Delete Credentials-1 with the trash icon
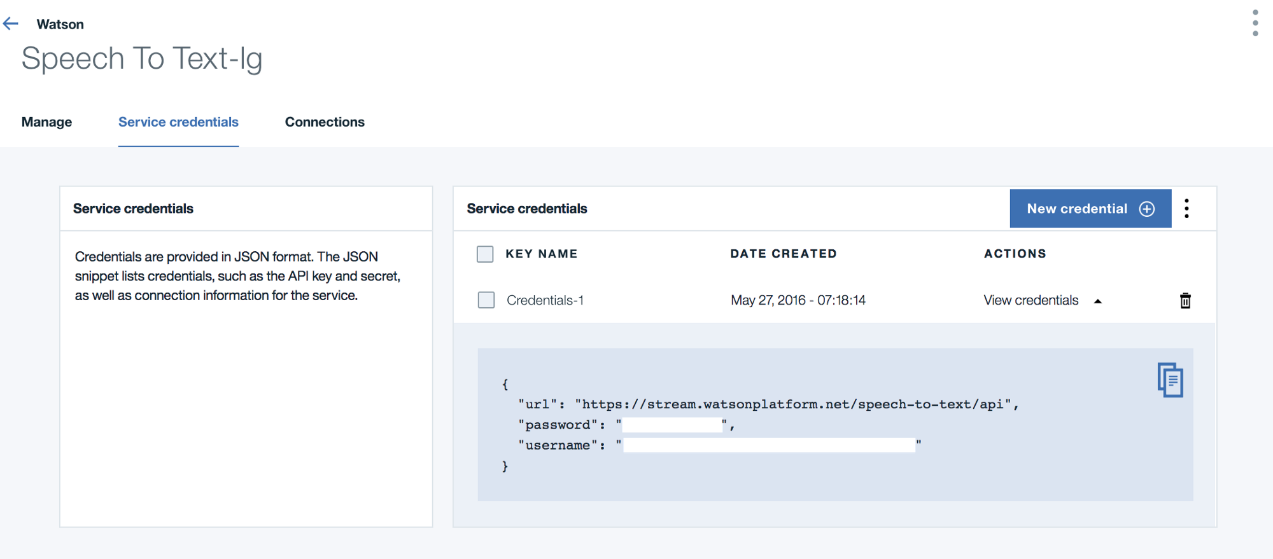 pyautogui.click(x=1185, y=300)
